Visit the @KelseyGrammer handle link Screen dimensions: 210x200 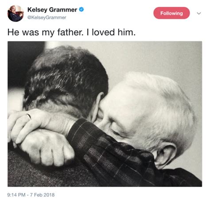point(47,18)
